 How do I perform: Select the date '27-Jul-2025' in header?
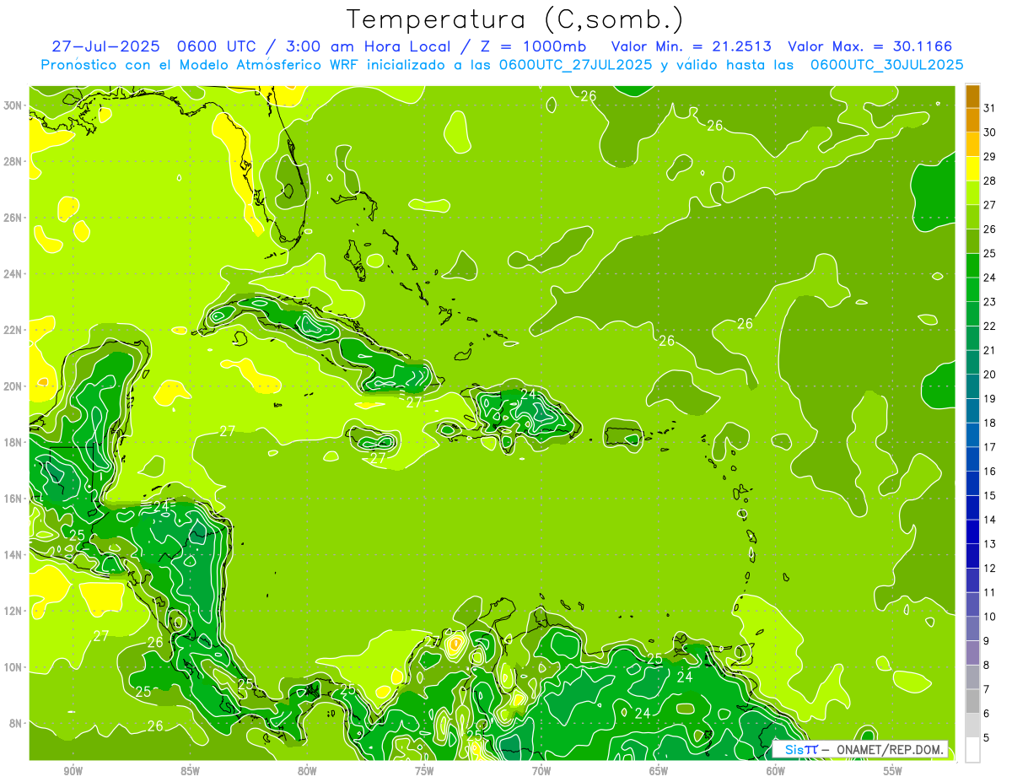104,46
